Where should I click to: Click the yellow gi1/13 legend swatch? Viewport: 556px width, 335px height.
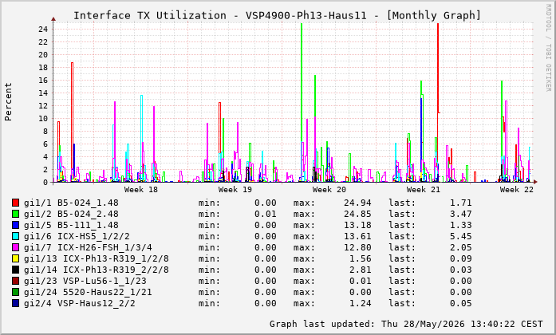(15, 258)
